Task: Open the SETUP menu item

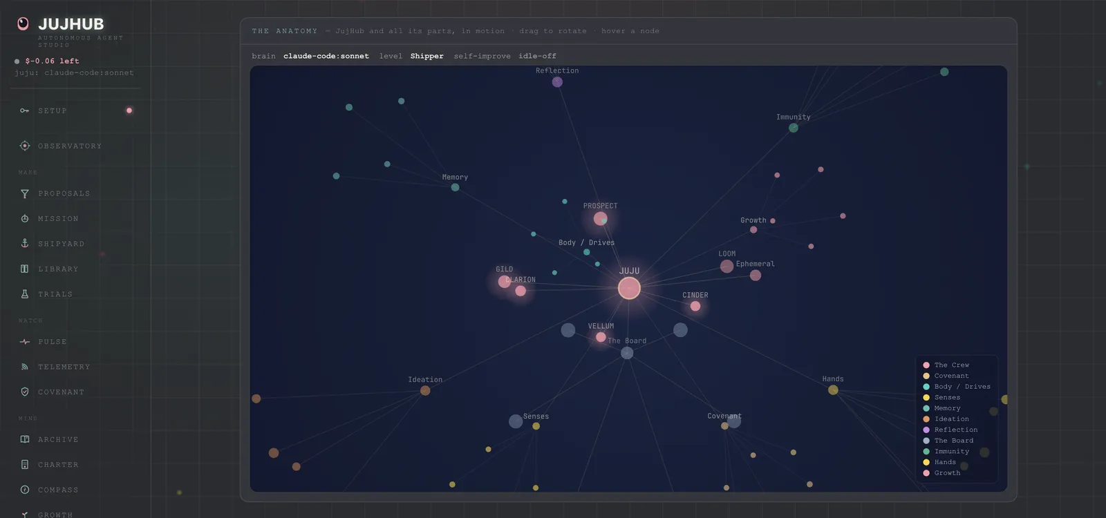Action: (x=53, y=111)
